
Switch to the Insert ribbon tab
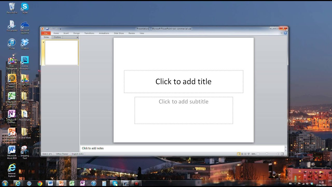[x=66, y=33]
